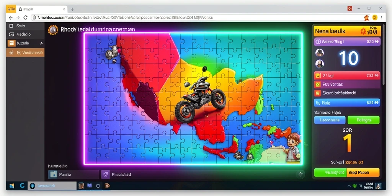
Task: Select the purple Sanne Tilogl row
Action: [x=347, y=42]
